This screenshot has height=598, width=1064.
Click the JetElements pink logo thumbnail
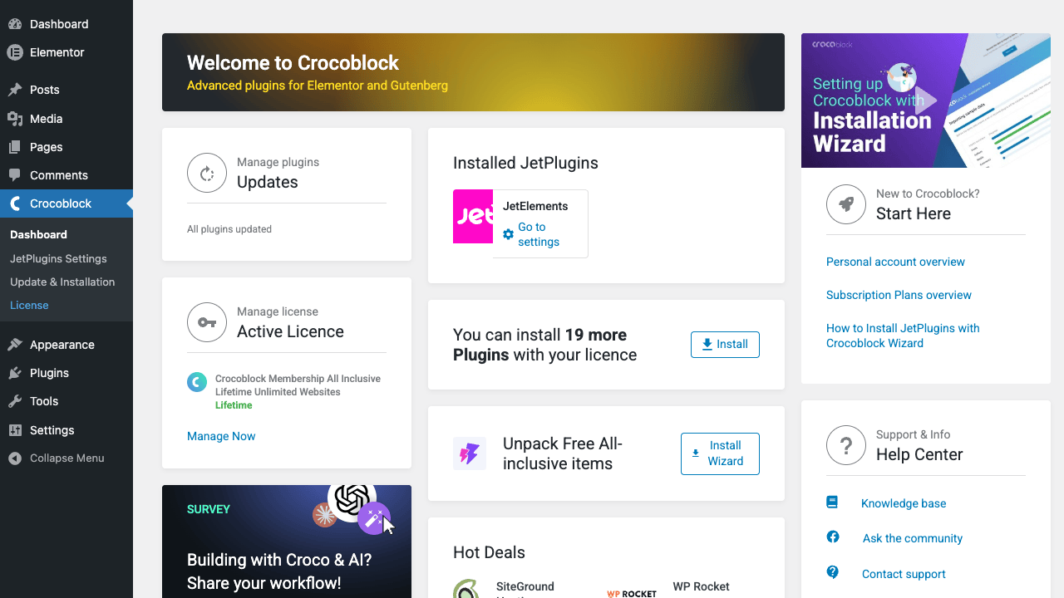tap(473, 216)
